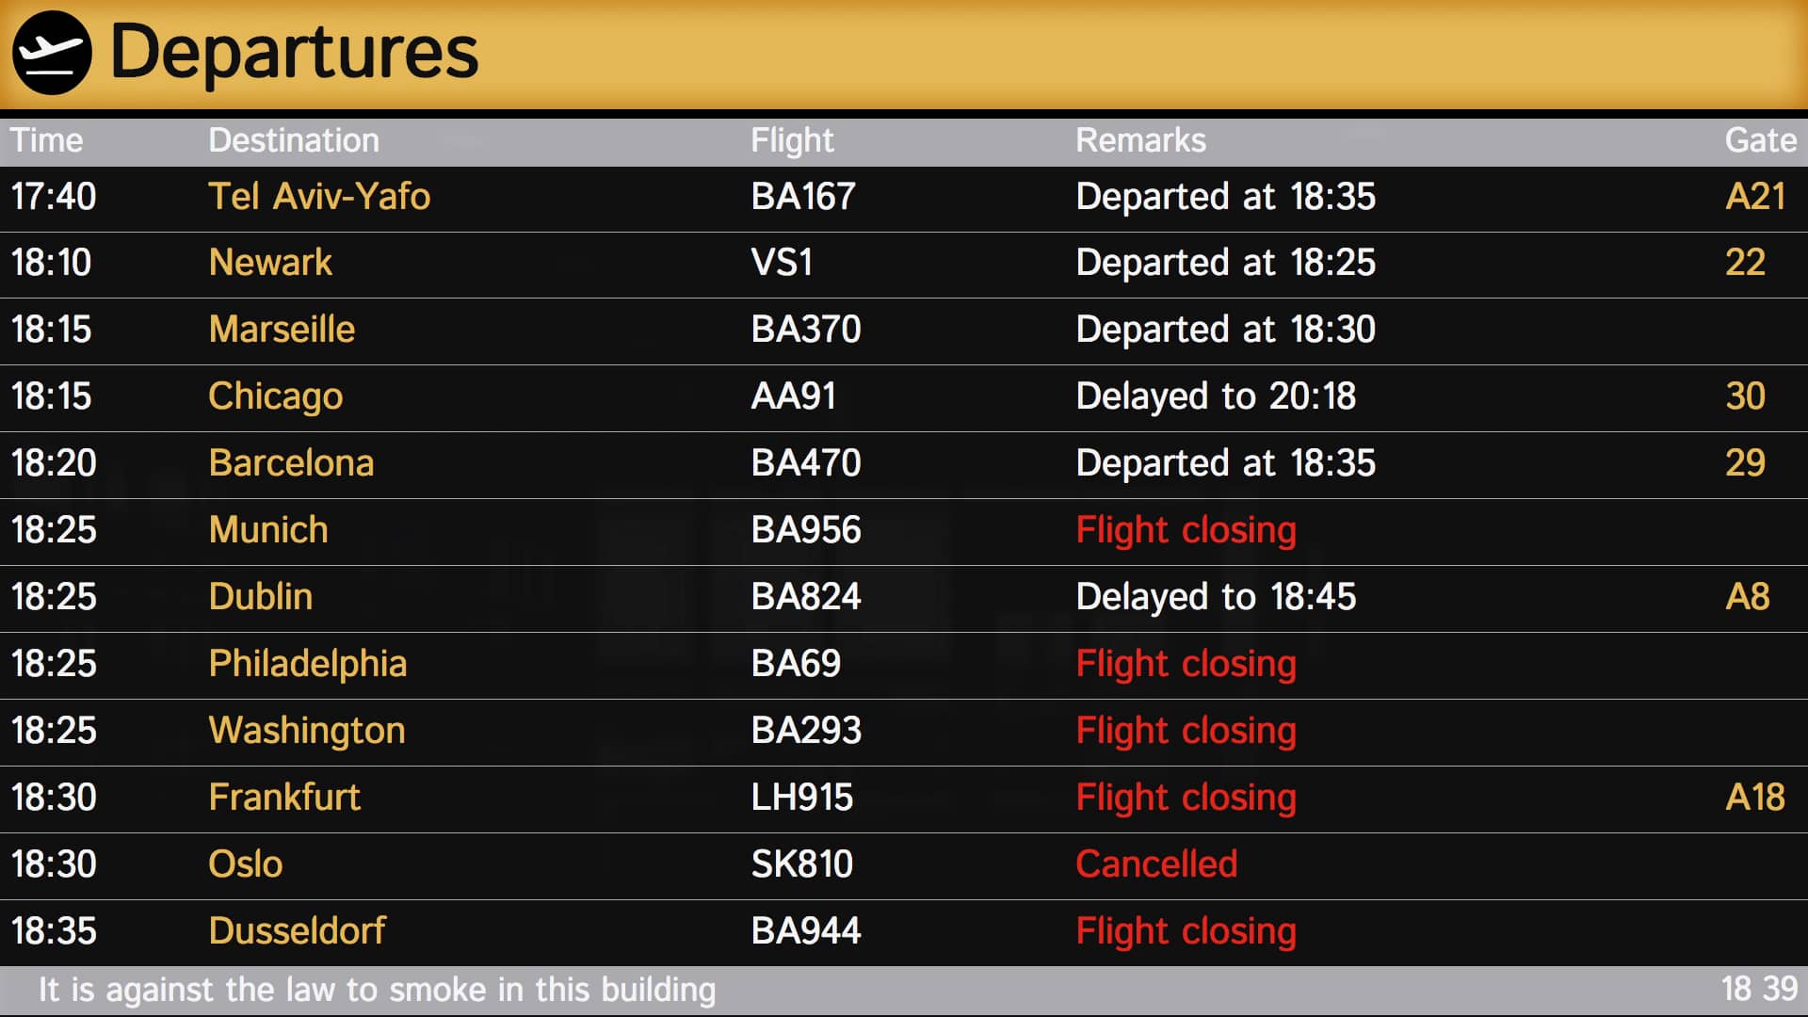Click Chicago's Delayed to 20:18 remark
Screen dimensions: 1808x1017
[1216, 396]
